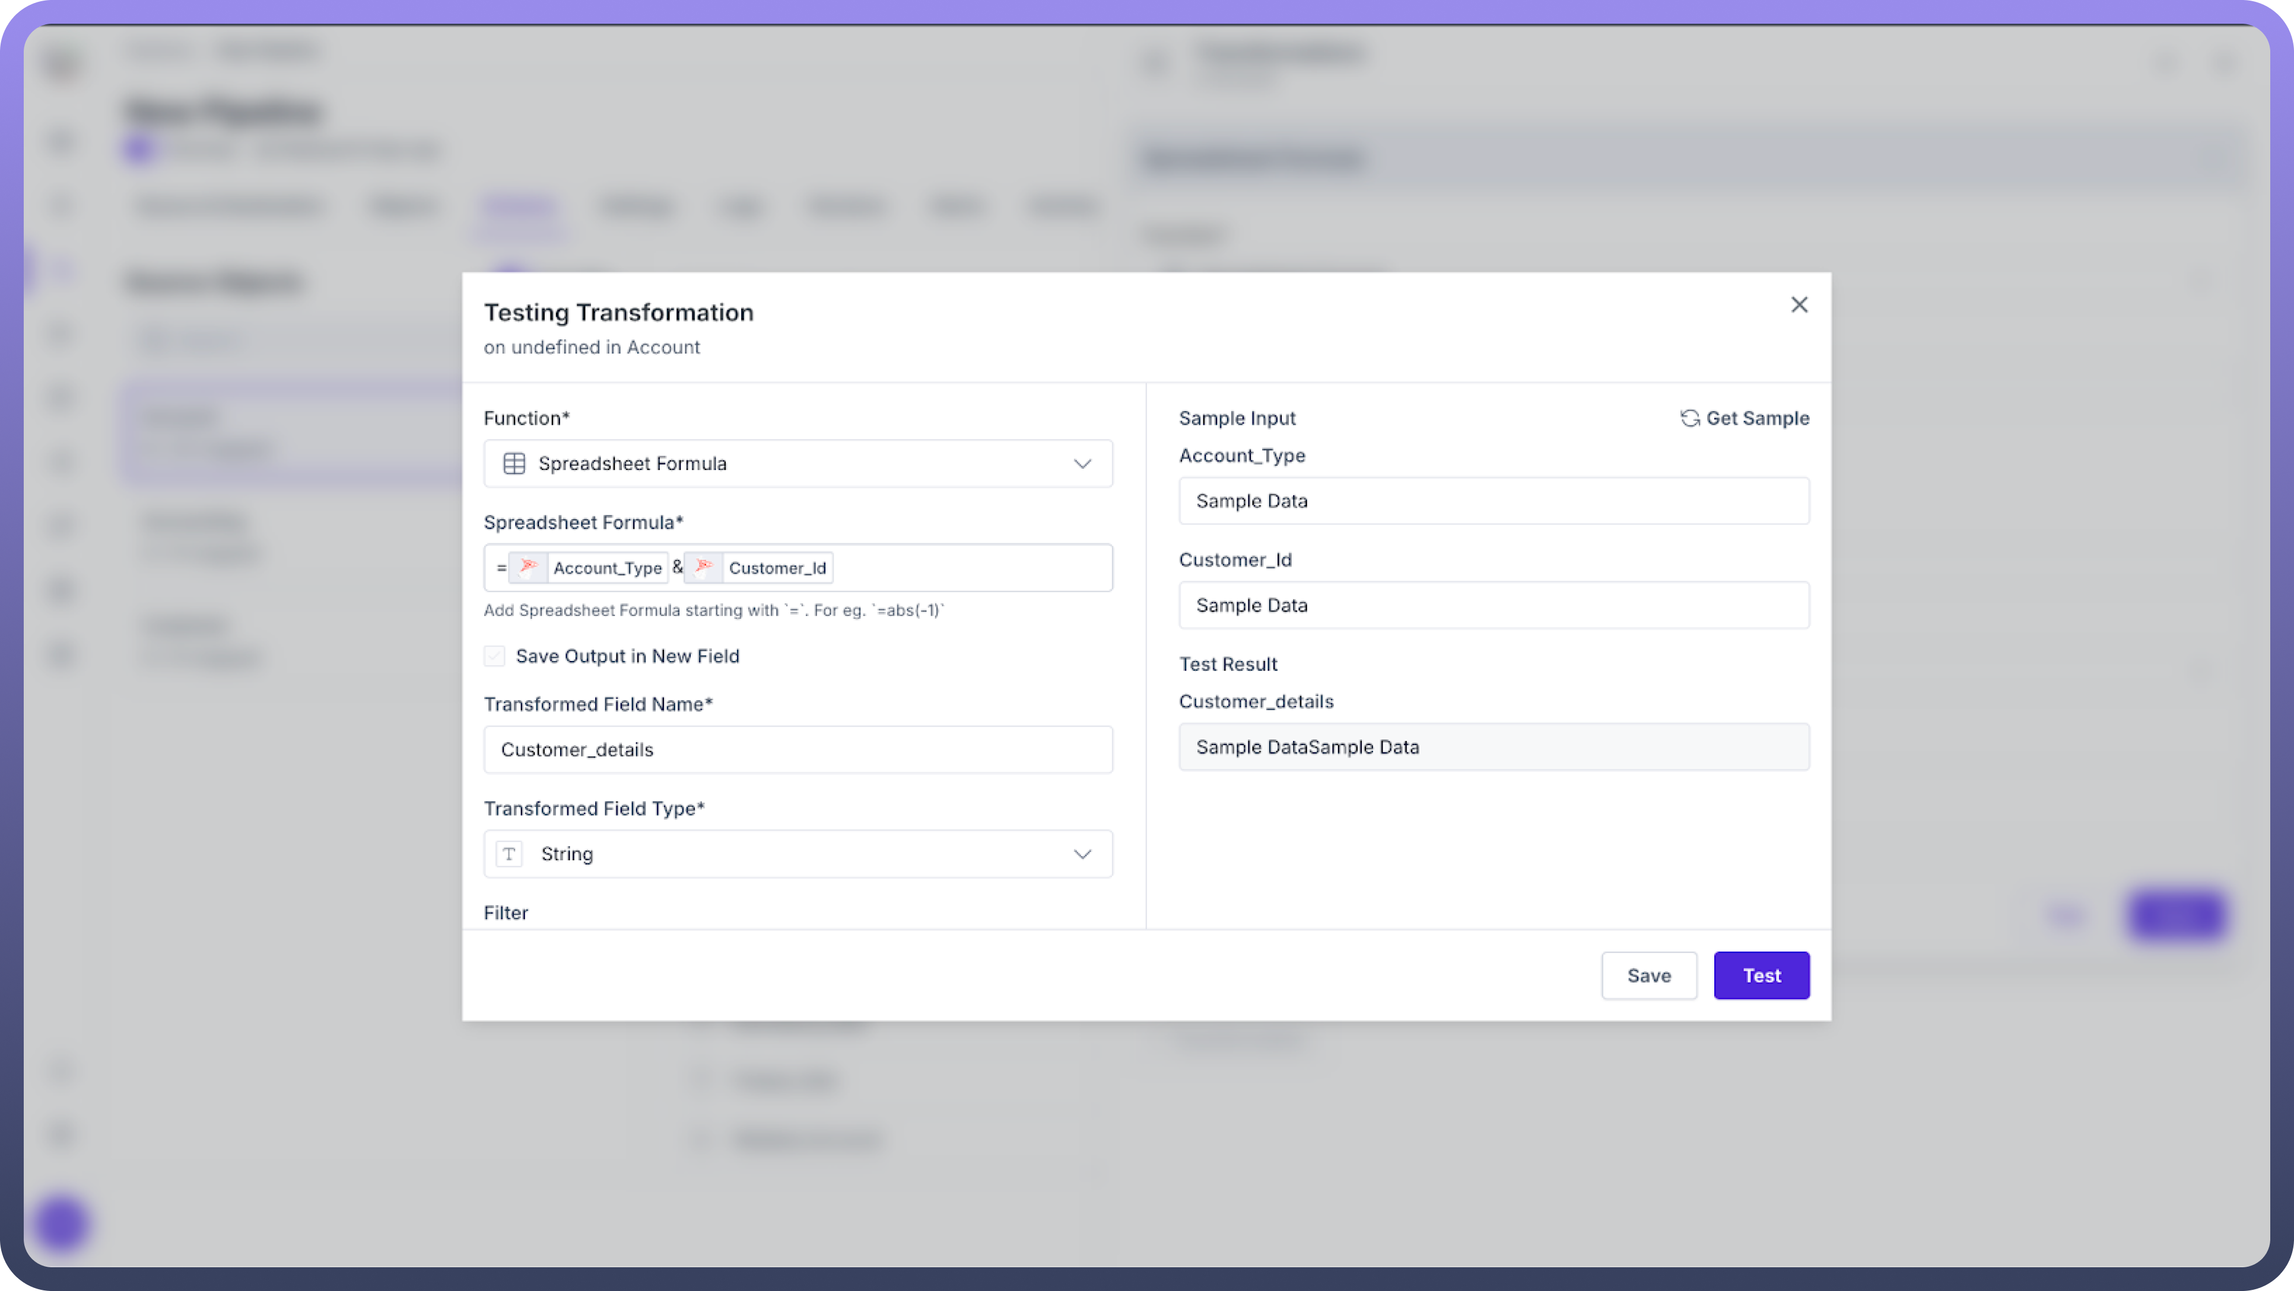The height and width of the screenshot is (1291, 2294).
Task: Click the Account_Type sample input field
Action: point(1494,501)
